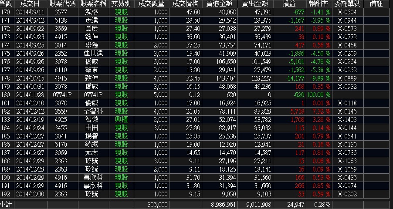Click loss value -14,177
The image size is (393, 209).
tap(295, 78)
